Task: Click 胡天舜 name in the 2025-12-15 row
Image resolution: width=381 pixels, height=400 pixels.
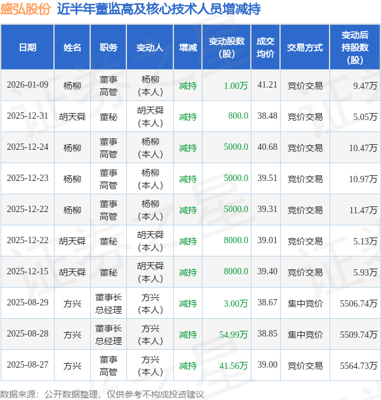Action: point(72,272)
